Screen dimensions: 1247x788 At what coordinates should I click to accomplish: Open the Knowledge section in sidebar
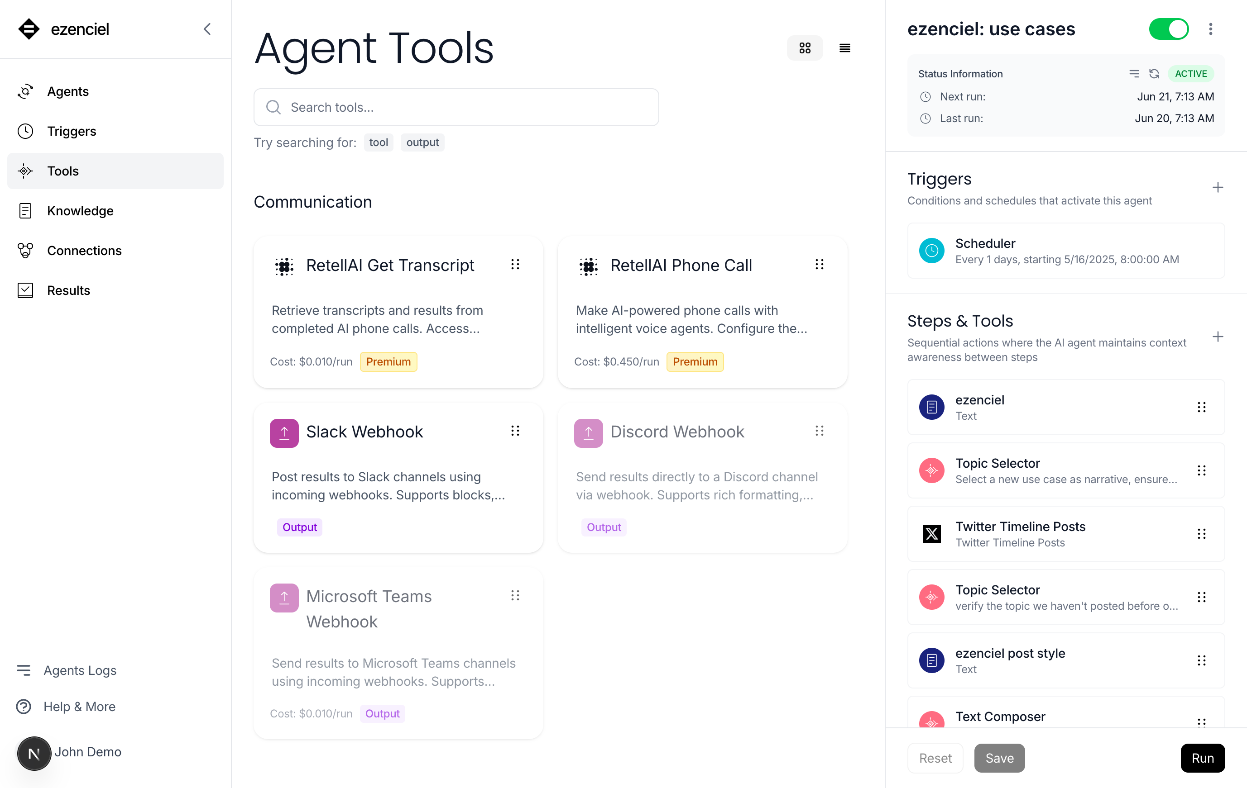[80, 211]
